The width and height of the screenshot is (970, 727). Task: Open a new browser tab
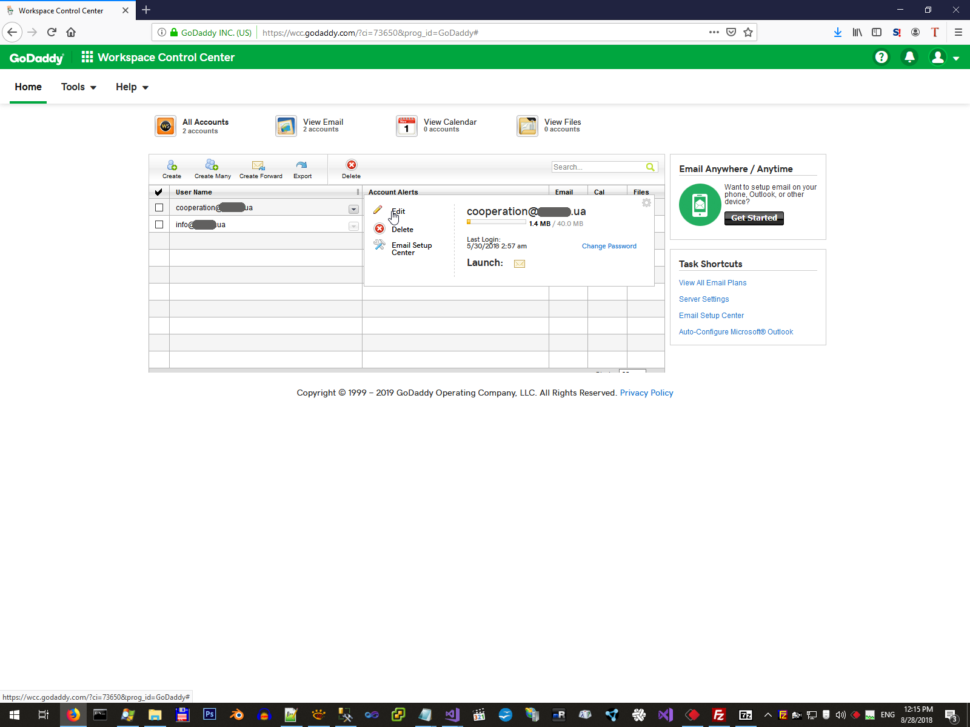146,10
